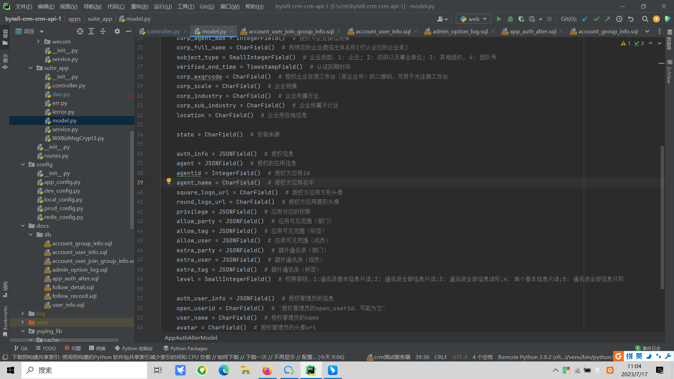This screenshot has width=674, height=379.
Task: Collapse the config folder
Action: click(23, 165)
